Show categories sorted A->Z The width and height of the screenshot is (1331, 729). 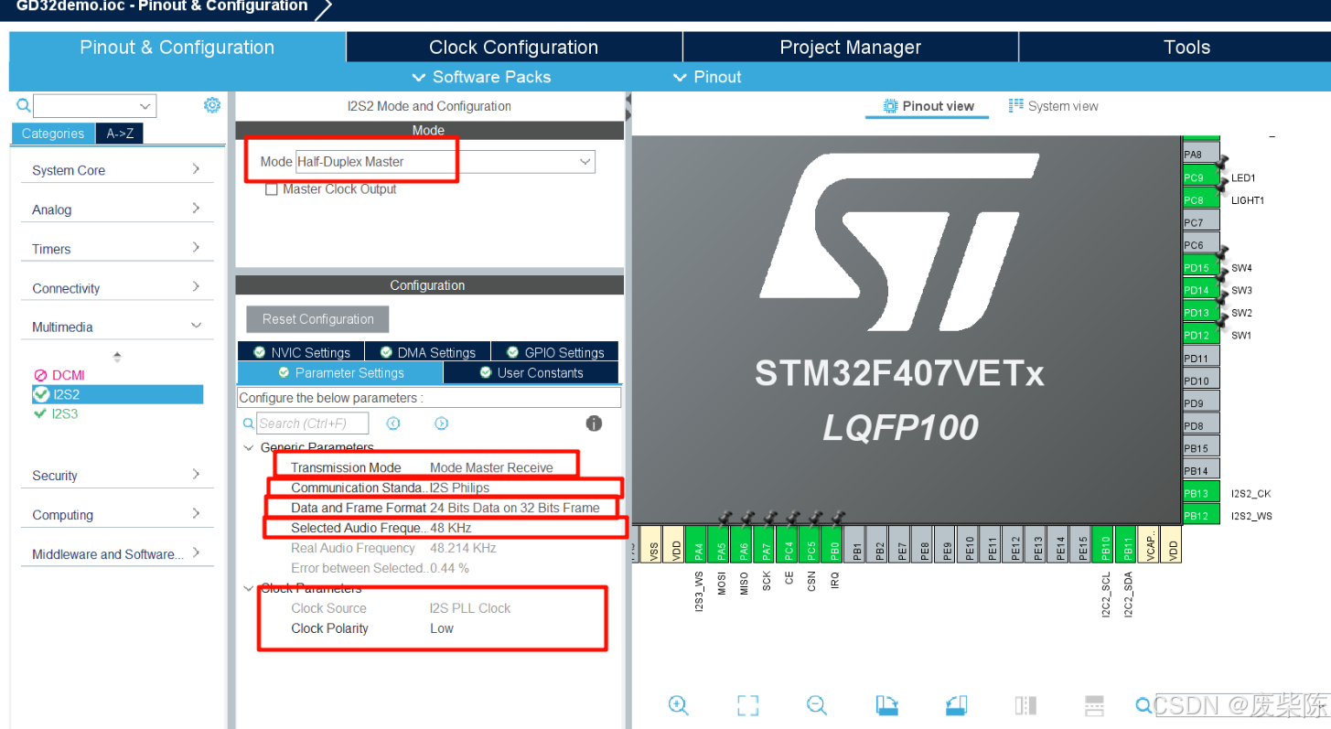click(120, 134)
